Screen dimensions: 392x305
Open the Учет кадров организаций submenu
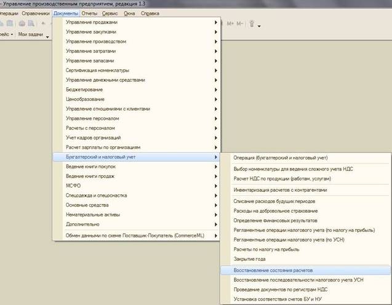point(137,138)
